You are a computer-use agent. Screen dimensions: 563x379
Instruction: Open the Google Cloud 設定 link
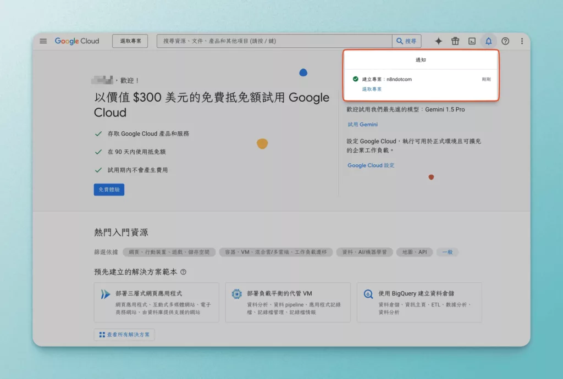click(371, 165)
